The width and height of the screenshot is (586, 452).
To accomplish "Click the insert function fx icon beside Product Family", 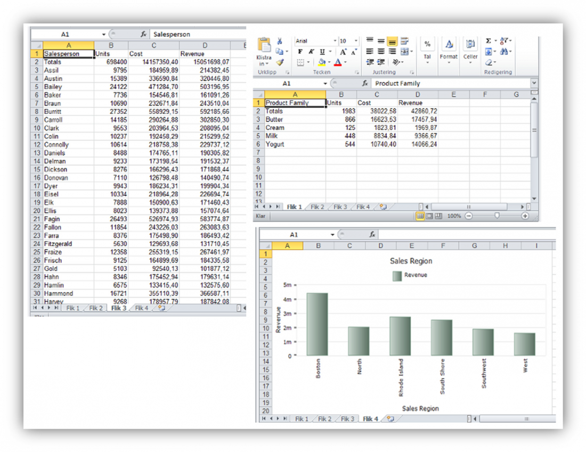I will click(x=365, y=84).
